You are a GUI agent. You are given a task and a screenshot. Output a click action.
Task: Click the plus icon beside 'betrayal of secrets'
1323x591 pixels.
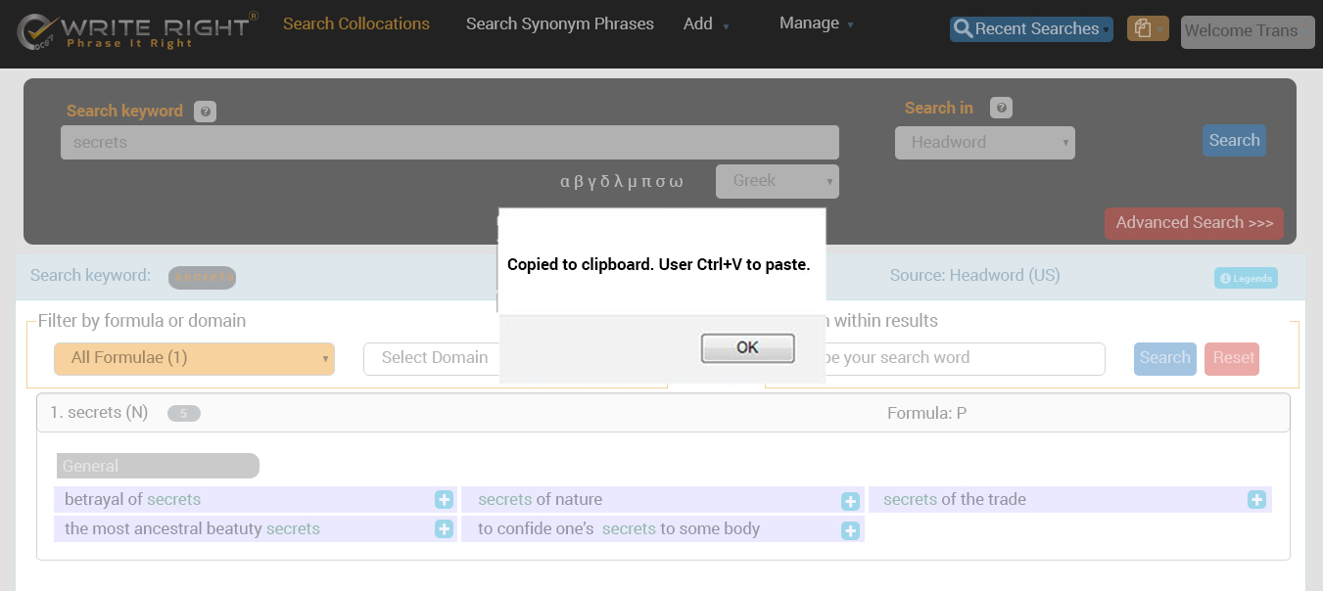click(x=444, y=500)
